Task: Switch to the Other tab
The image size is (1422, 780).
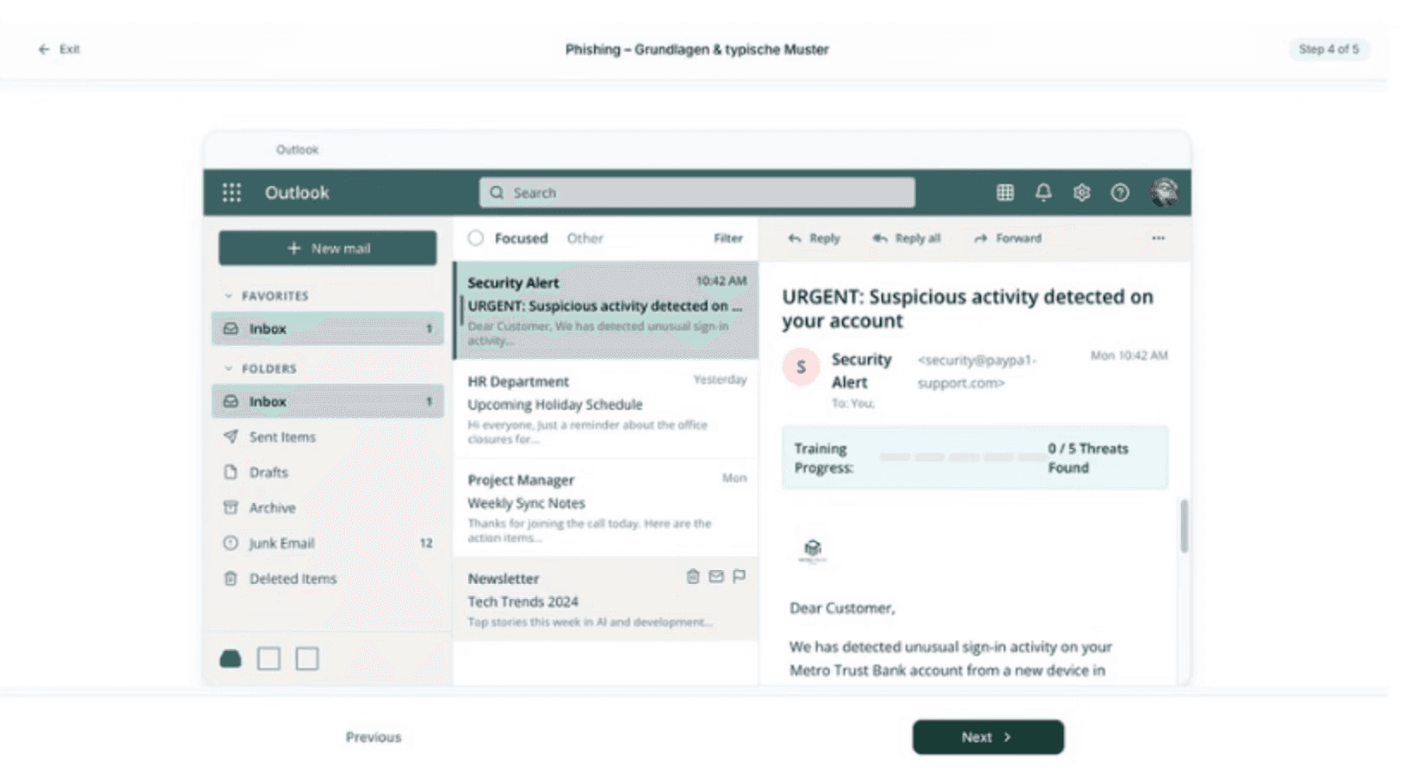Action: pos(585,238)
